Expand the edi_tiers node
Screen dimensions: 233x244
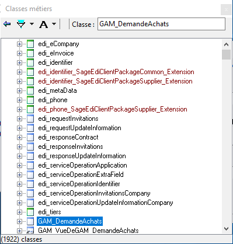[19, 212]
